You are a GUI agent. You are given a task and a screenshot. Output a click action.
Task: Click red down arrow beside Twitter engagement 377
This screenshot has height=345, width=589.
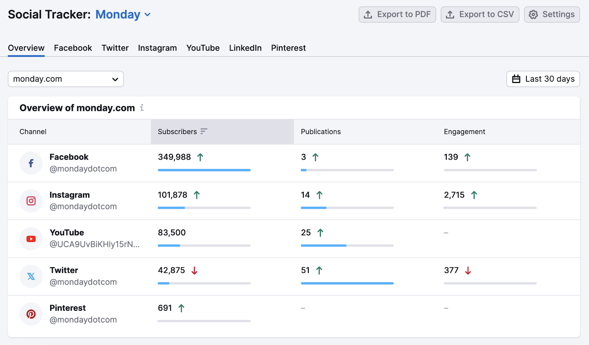pyautogui.click(x=468, y=271)
